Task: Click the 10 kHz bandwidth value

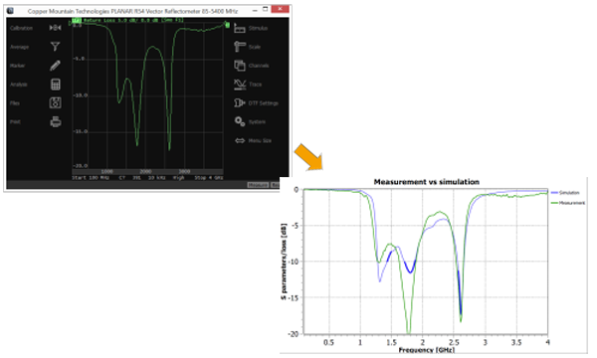Action: pyautogui.click(x=156, y=178)
